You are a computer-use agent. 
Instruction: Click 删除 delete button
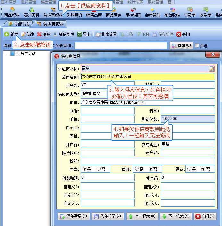coord(44,34)
